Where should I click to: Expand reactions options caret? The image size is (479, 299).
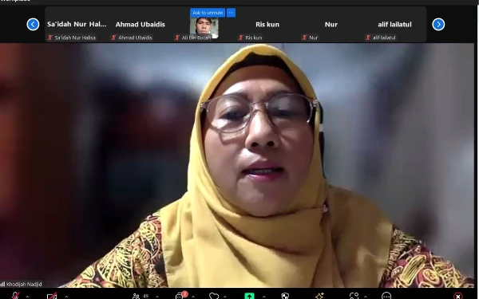[x=225, y=297]
